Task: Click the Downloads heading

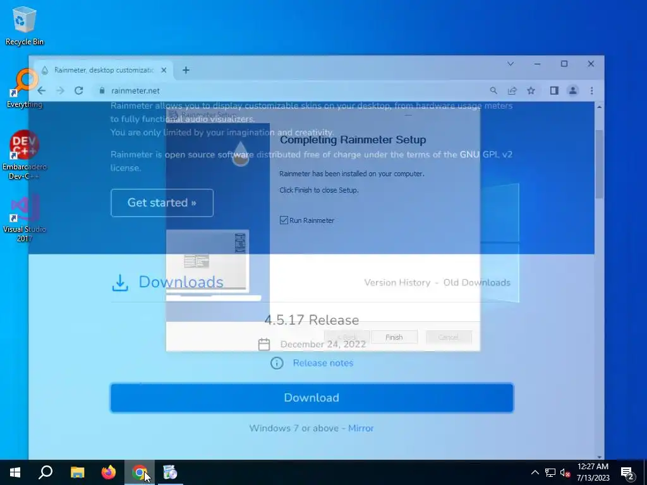Action: click(x=181, y=282)
